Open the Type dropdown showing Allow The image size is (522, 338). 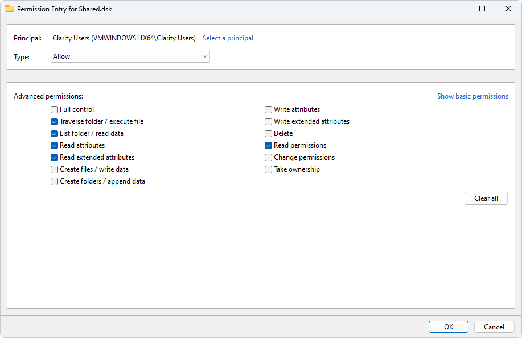click(130, 56)
